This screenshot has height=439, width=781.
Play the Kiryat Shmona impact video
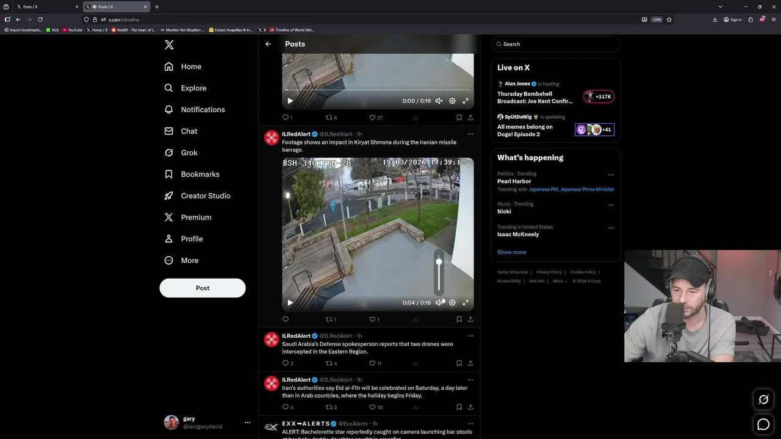[290, 302]
